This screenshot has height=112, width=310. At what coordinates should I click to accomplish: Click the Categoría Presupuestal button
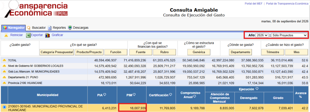click(x=57, y=52)
